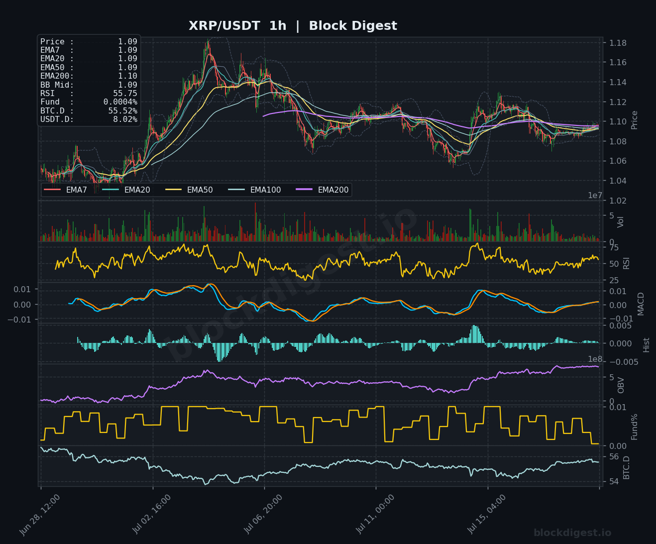Select the BTC.D 55.52% row in info box
The width and height of the screenshot is (656, 544).
coord(89,110)
